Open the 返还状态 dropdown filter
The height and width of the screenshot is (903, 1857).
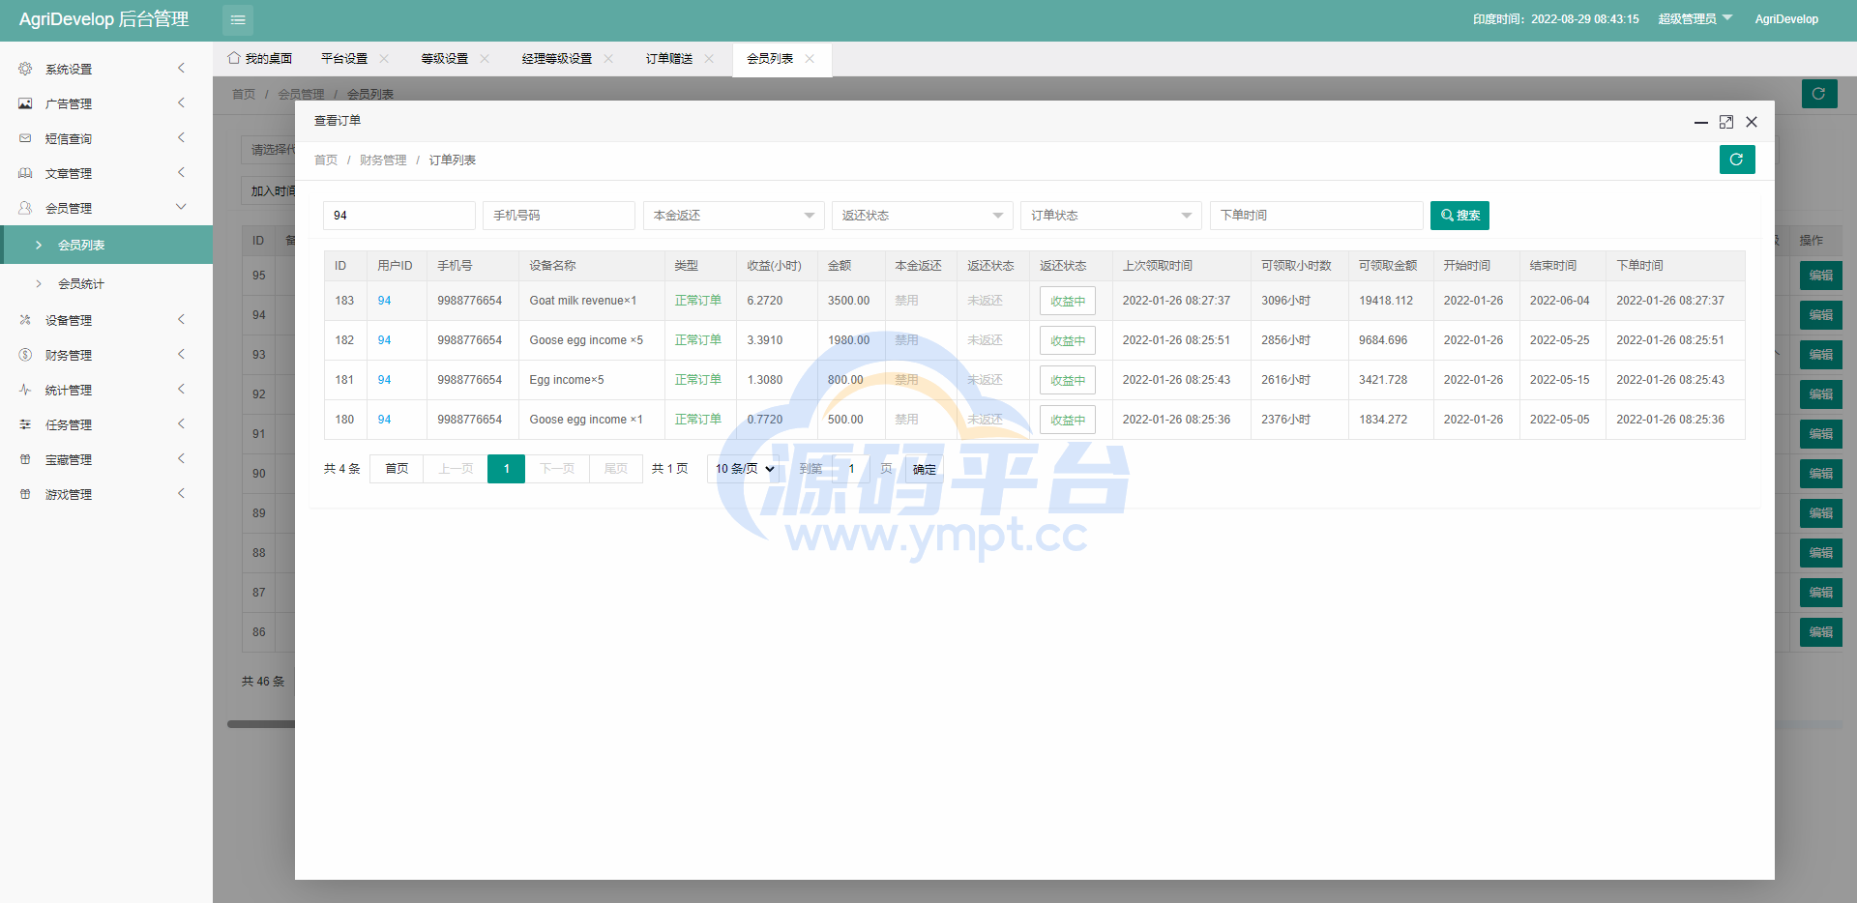pyautogui.click(x=922, y=216)
